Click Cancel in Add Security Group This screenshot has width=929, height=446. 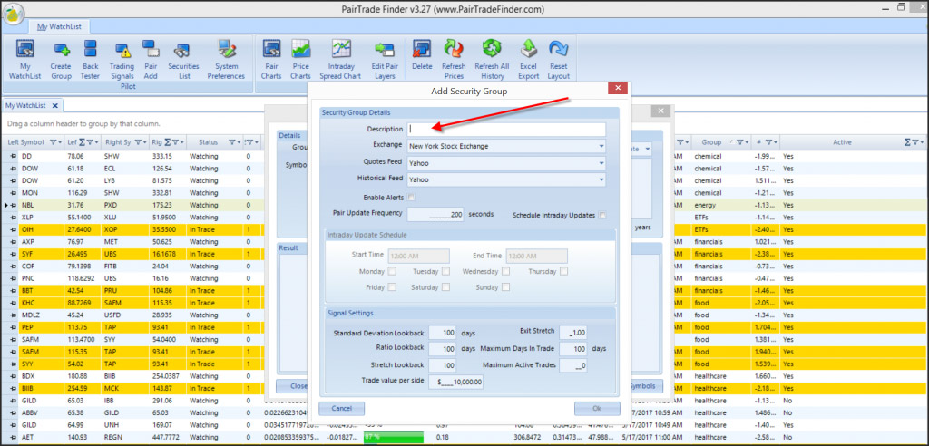click(x=342, y=408)
